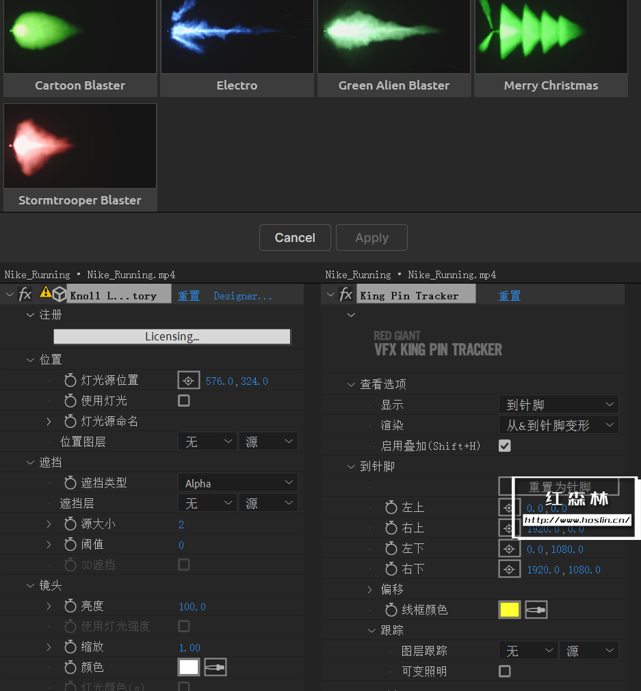641x691 pixels.
Task: Click crosshair point picker for 右下
Action: (509, 569)
